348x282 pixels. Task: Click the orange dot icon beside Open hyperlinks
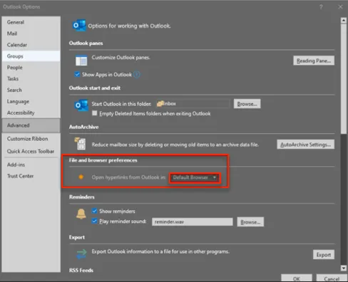[81, 177]
